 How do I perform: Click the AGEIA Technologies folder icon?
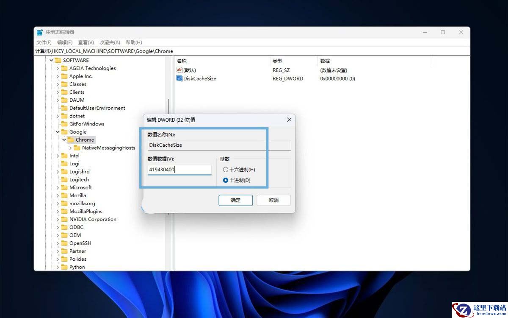pyautogui.click(x=64, y=68)
